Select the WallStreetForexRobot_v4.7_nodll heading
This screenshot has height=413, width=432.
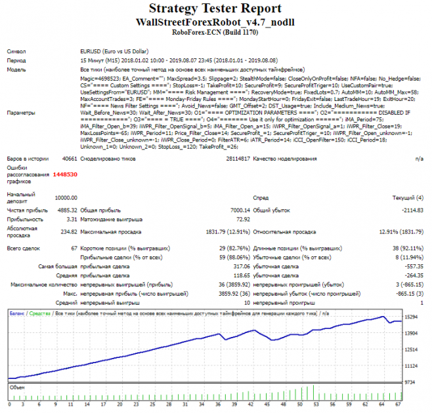tap(215, 22)
